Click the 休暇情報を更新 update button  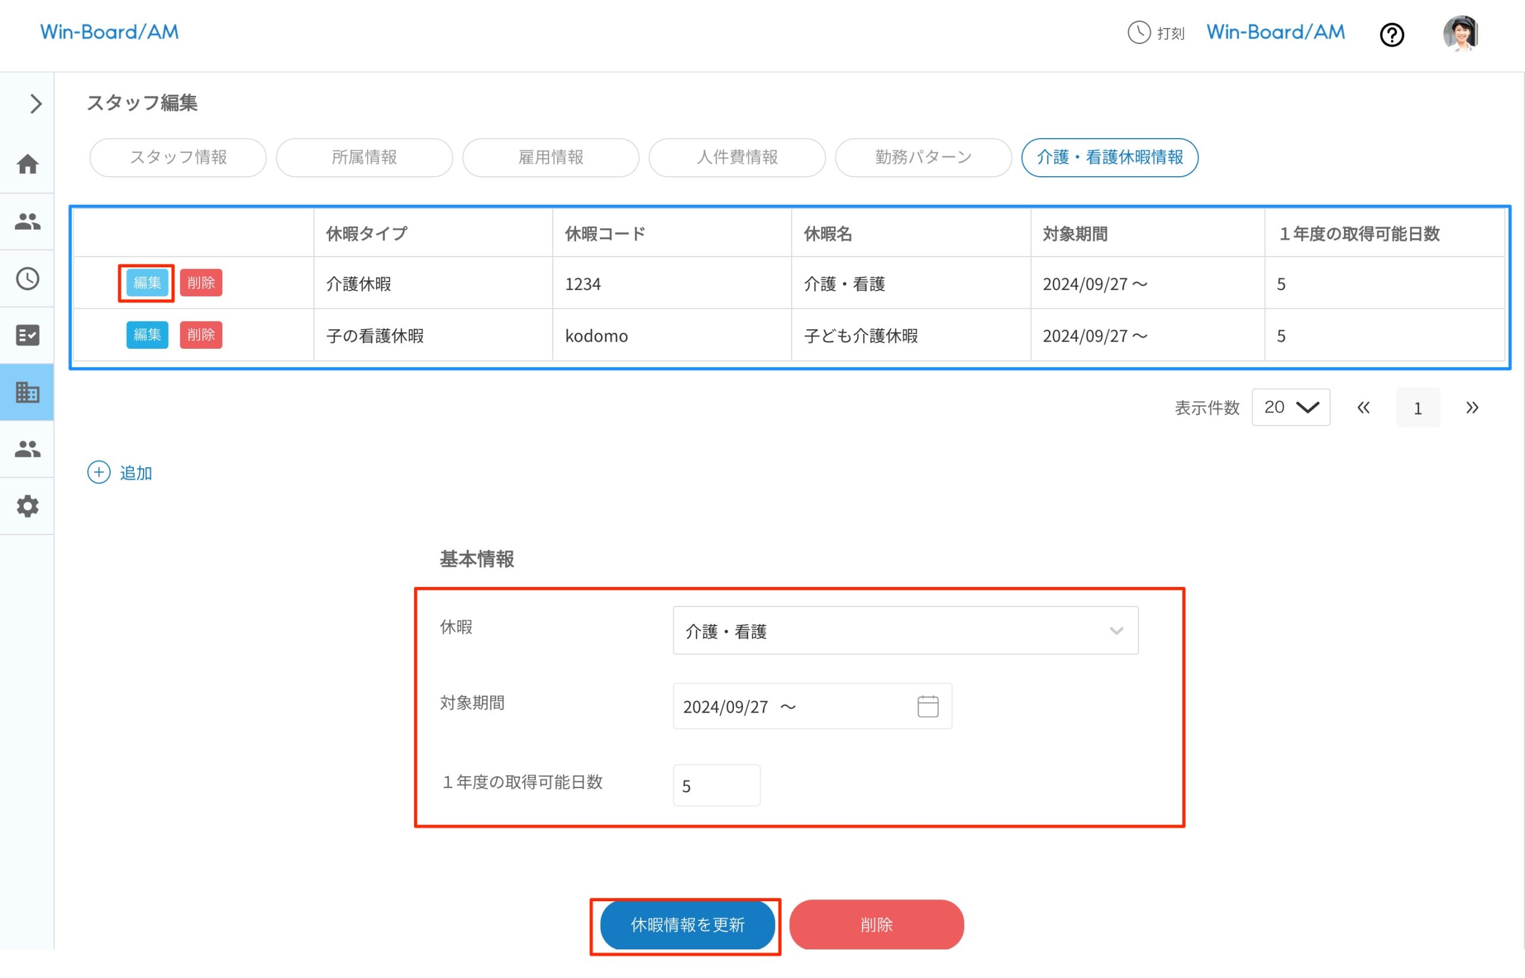686,925
